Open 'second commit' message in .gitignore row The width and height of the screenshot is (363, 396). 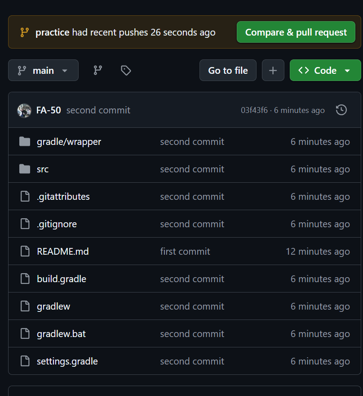point(192,224)
